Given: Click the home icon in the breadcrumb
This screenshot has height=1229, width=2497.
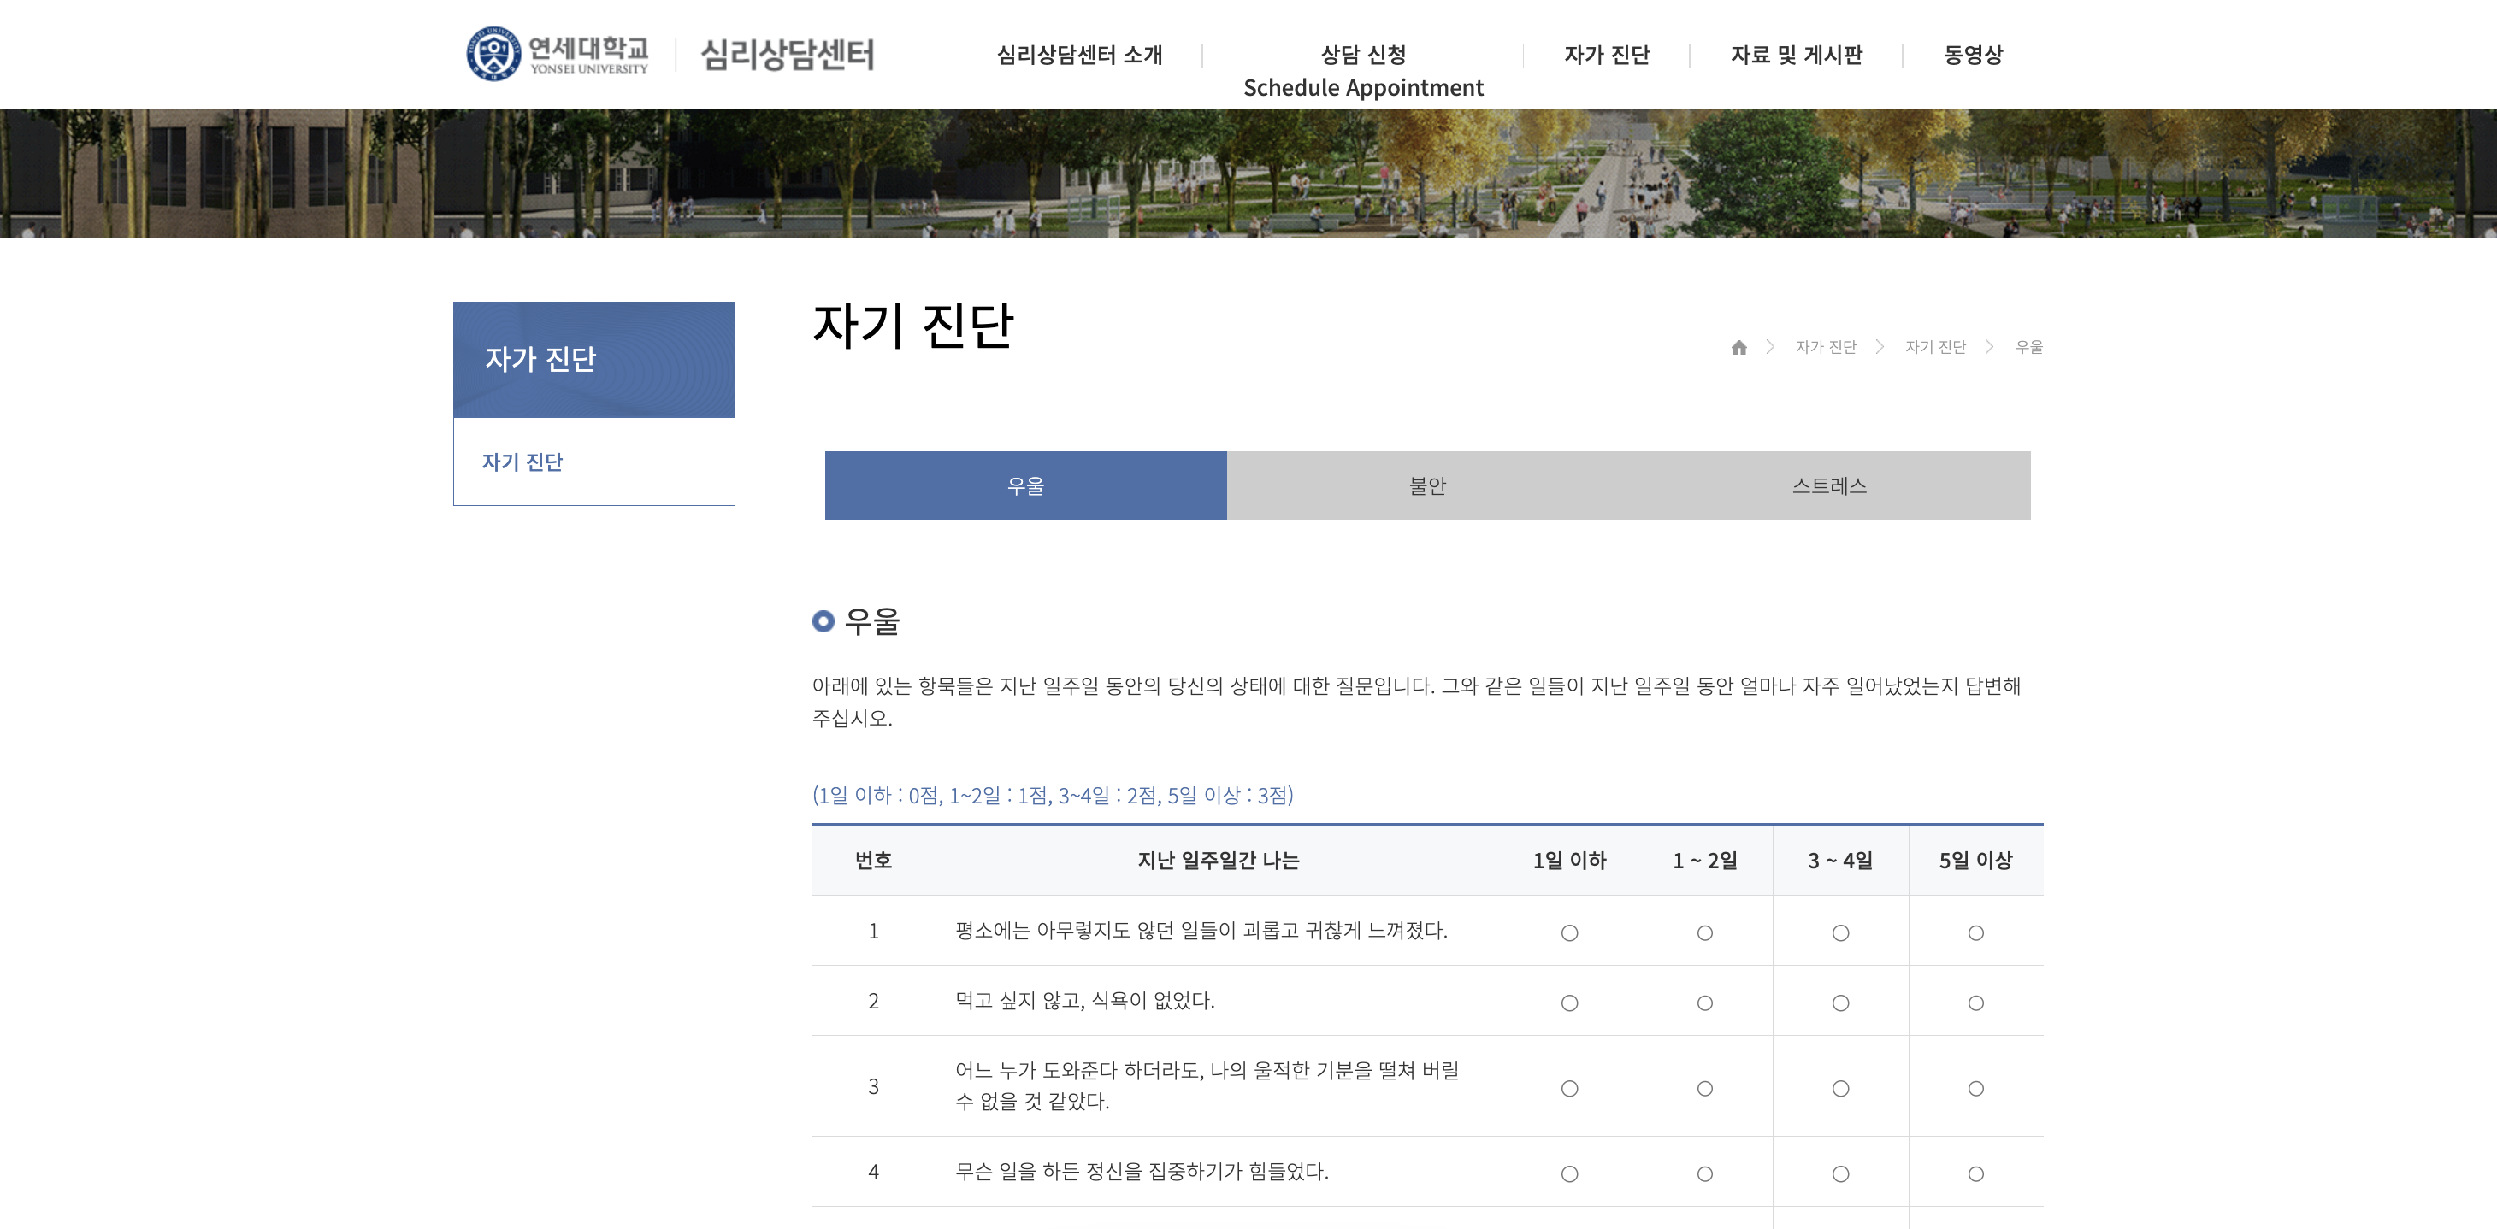Looking at the screenshot, I should (1741, 348).
